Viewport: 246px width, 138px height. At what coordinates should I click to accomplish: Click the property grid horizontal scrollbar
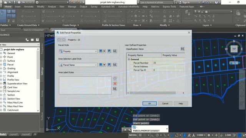click(x=153, y=93)
